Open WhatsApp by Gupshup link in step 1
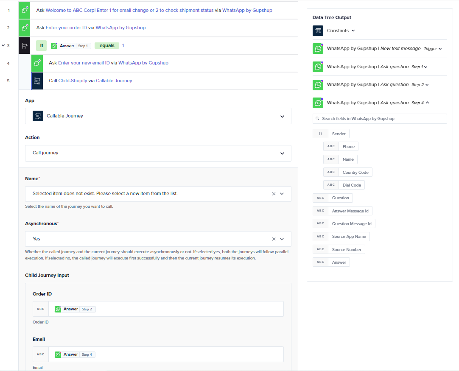 click(247, 10)
